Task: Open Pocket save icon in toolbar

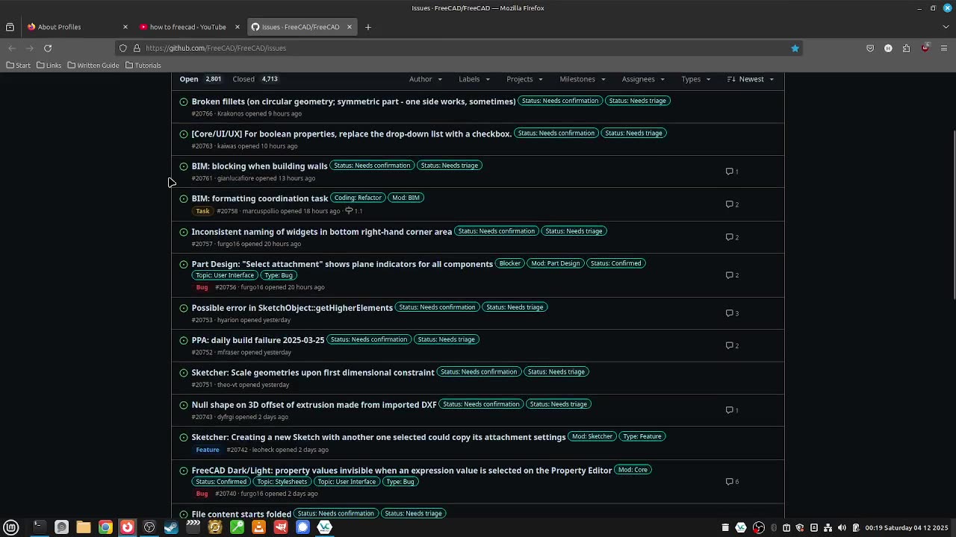Action: click(x=870, y=48)
